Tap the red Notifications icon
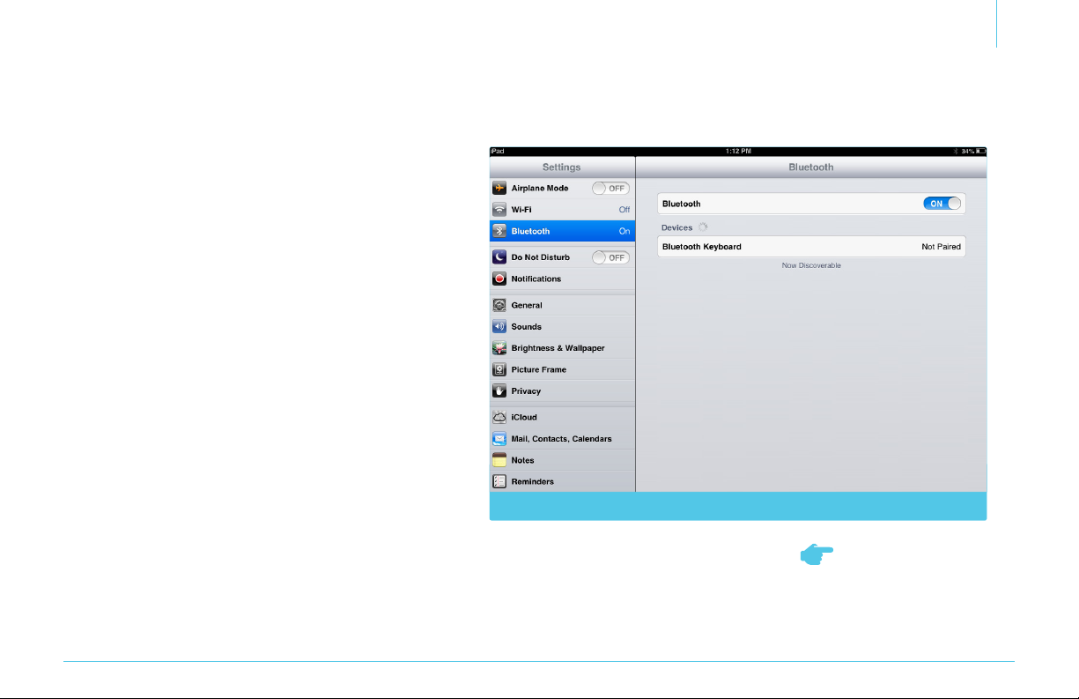 (x=499, y=279)
